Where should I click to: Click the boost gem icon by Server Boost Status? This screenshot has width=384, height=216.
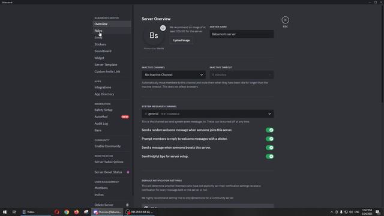tap(128, 172)
